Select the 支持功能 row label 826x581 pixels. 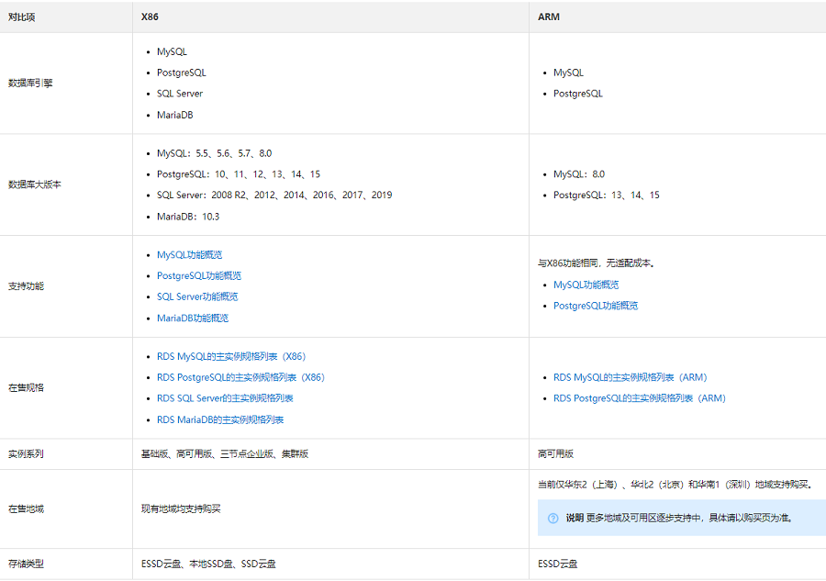[26, 286]
